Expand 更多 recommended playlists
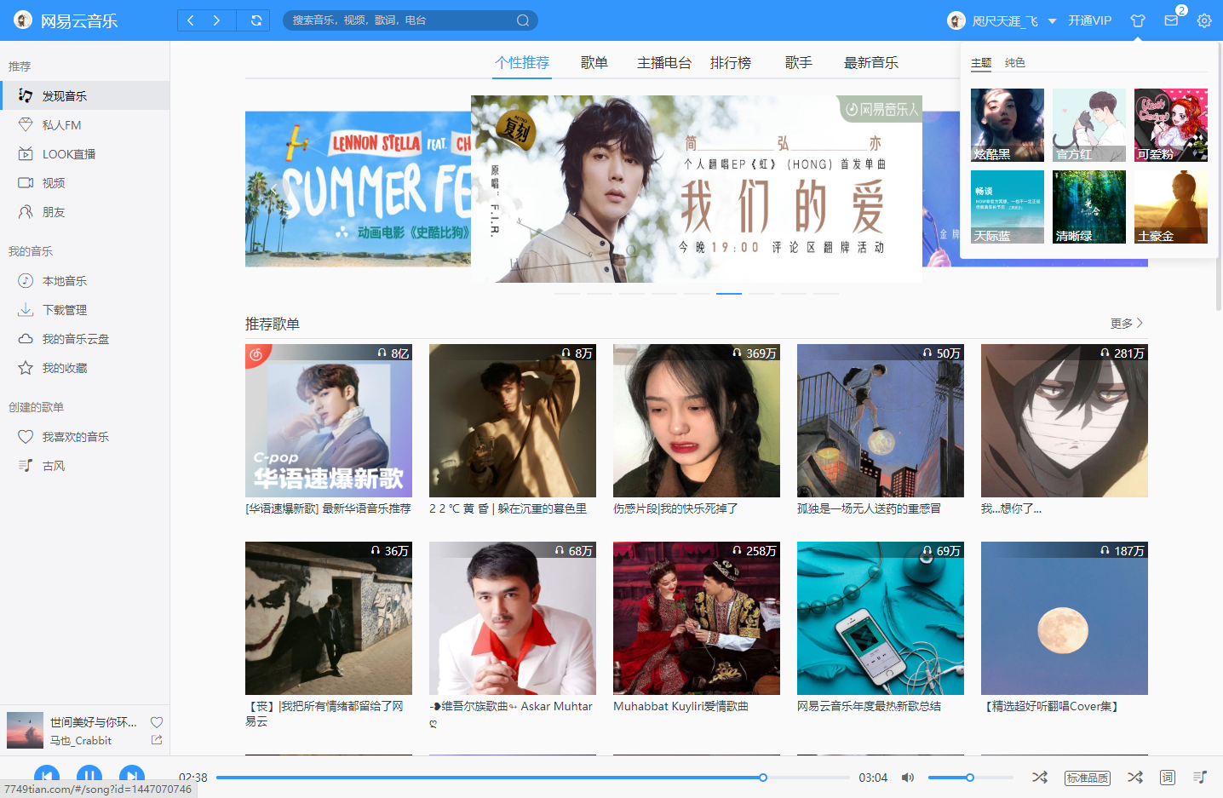 tap(1127, 324)
